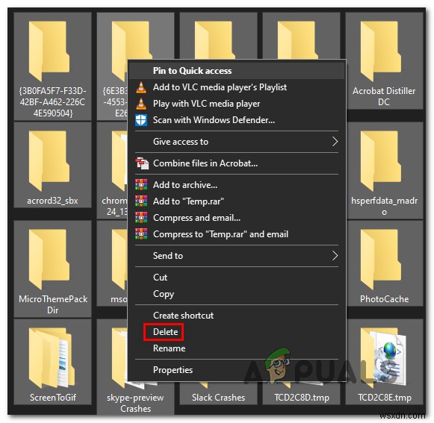
Task: Click WinRAR icon beside Compress and email
Action: [141, 218]
